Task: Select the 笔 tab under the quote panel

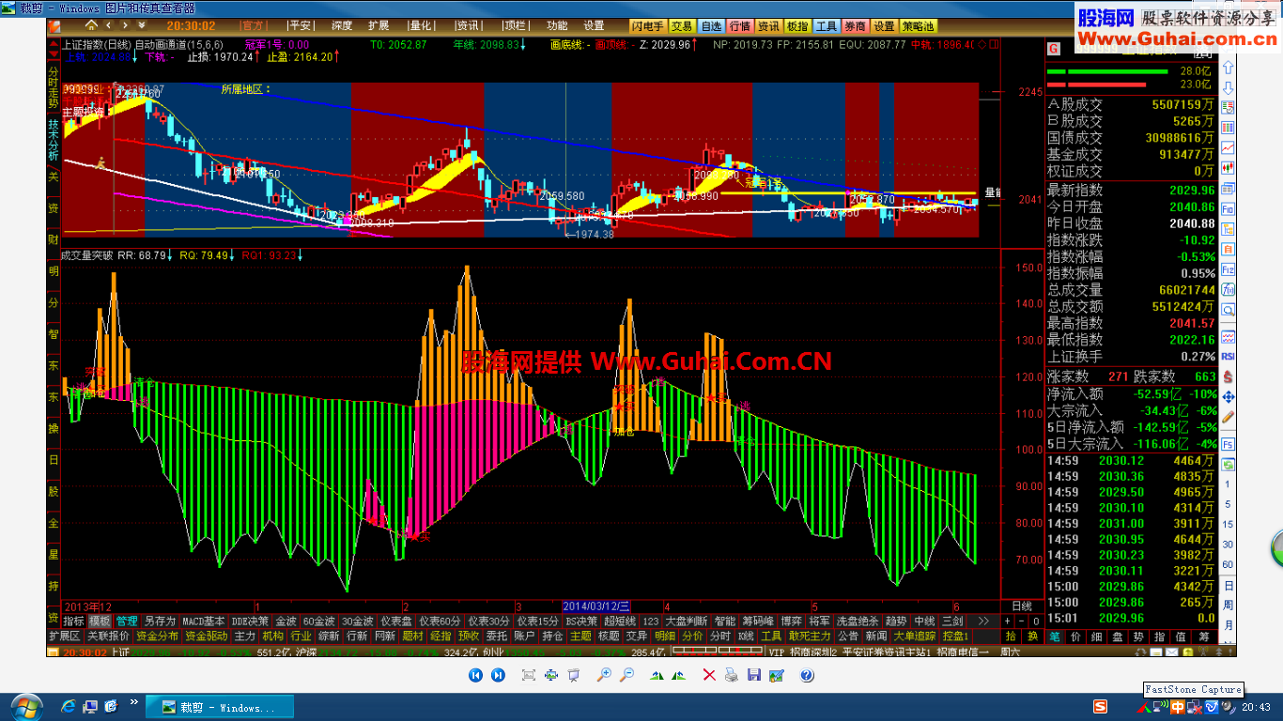Action: (x=1056, y=637)
